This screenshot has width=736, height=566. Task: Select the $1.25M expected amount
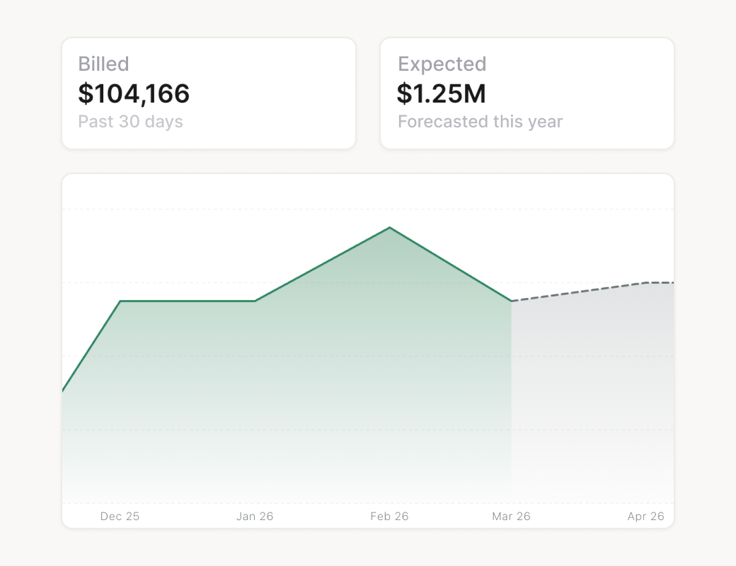click(441, 93)
